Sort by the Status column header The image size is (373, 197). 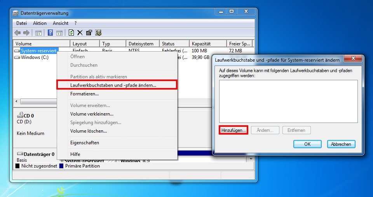pos(174,44)
